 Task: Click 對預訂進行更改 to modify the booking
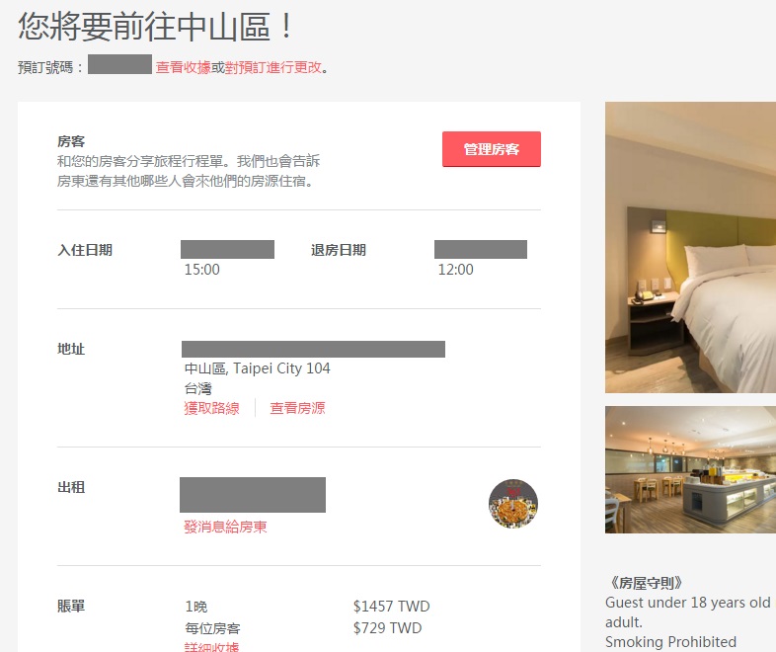coord(273,67)
